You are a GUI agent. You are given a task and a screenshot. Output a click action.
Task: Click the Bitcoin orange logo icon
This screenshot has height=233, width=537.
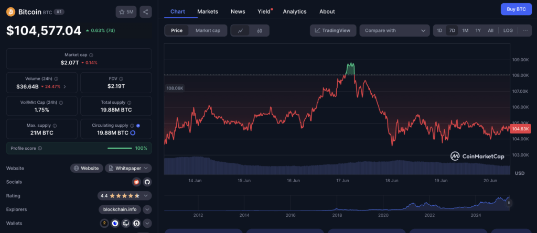click(x=11, y=12)
